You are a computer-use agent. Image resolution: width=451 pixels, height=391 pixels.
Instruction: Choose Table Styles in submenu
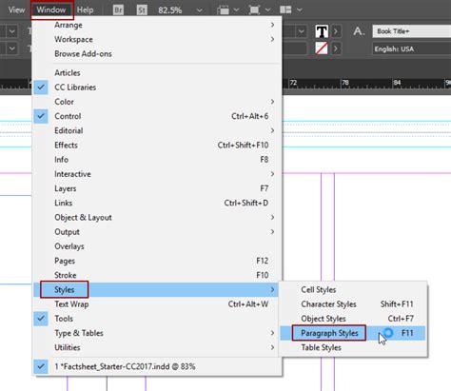coord(353,347)
